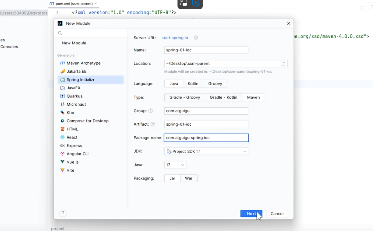This screenshot has width=373, height=231.
Task: Select the Micronaut generator
Action: coord(90,104)
